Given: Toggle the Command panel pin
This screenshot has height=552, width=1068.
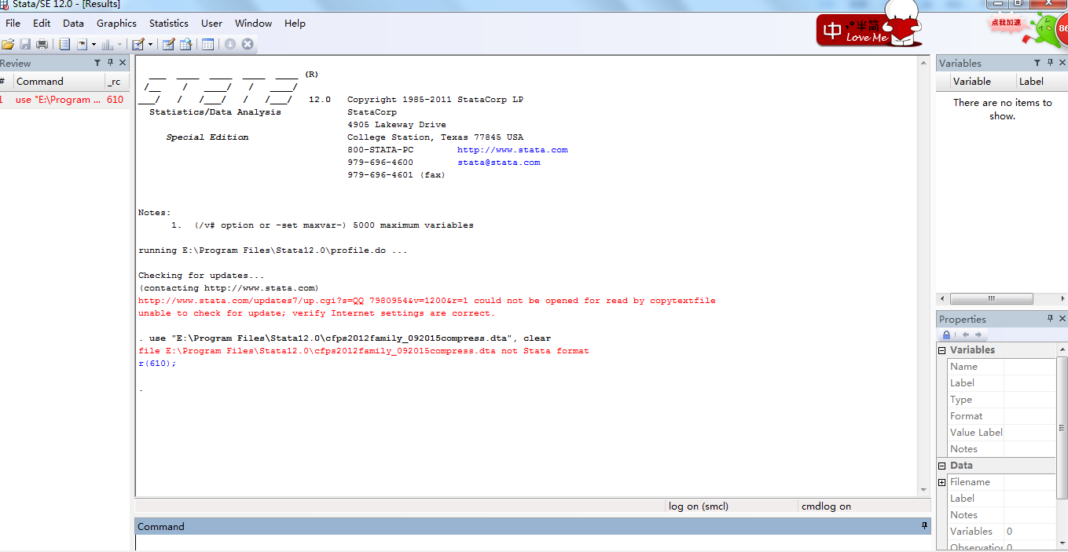Looking at the screenshot, I should click(x=925, y=526).
